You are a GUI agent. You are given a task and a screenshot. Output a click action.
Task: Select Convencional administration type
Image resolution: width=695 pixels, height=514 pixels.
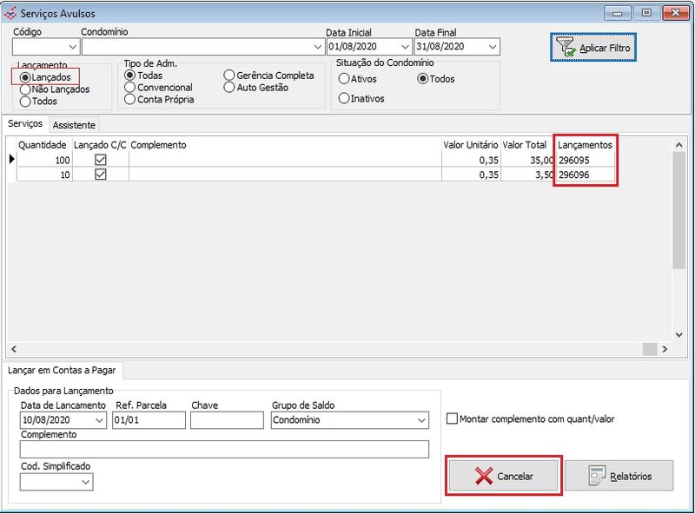tap(130, 88)
